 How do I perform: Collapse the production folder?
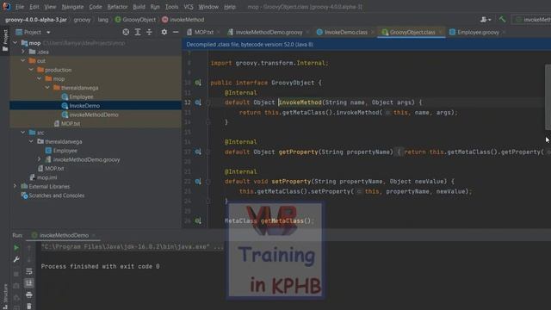click(31, 70)
